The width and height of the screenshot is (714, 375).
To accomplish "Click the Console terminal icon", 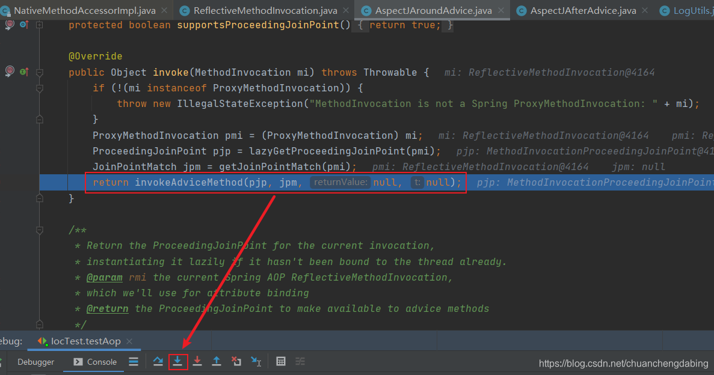I will [78, 362].
